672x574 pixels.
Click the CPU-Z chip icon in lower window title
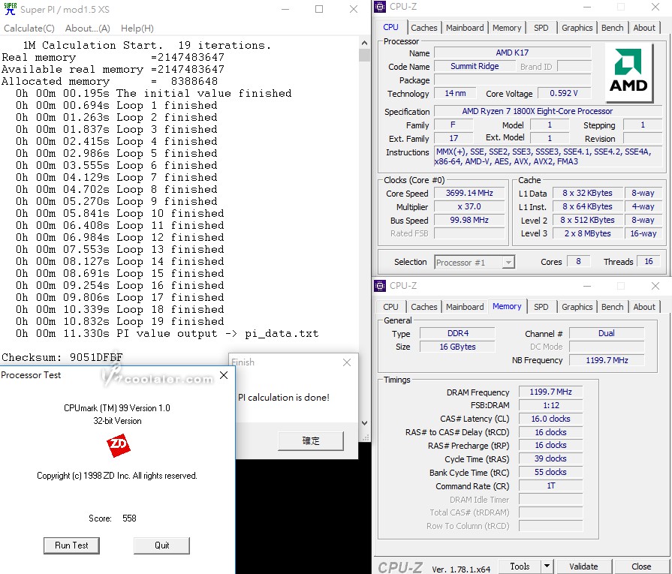[380, 286]
